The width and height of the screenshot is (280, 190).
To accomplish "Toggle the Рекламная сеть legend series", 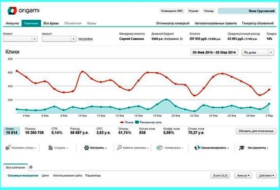I will 148,122.
